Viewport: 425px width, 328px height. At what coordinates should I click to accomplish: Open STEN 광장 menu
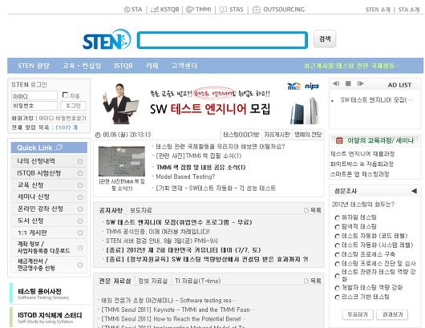point(34,66)
